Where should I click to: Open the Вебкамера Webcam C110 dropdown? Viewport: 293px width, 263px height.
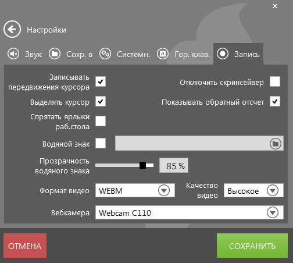point(190,212)
